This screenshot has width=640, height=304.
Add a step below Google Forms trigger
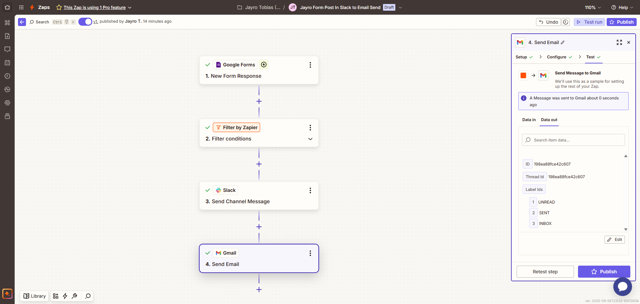pos(259,101)
